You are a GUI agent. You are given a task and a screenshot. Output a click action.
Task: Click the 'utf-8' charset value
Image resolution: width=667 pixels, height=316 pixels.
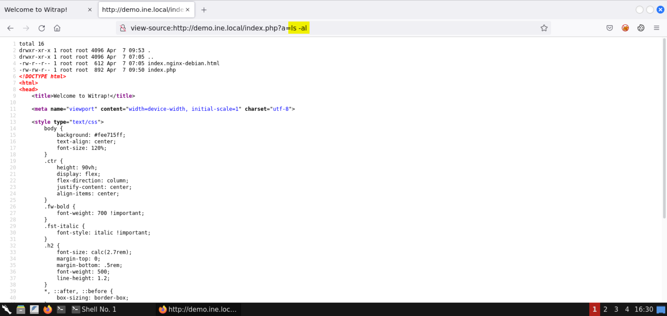point(281,109)
